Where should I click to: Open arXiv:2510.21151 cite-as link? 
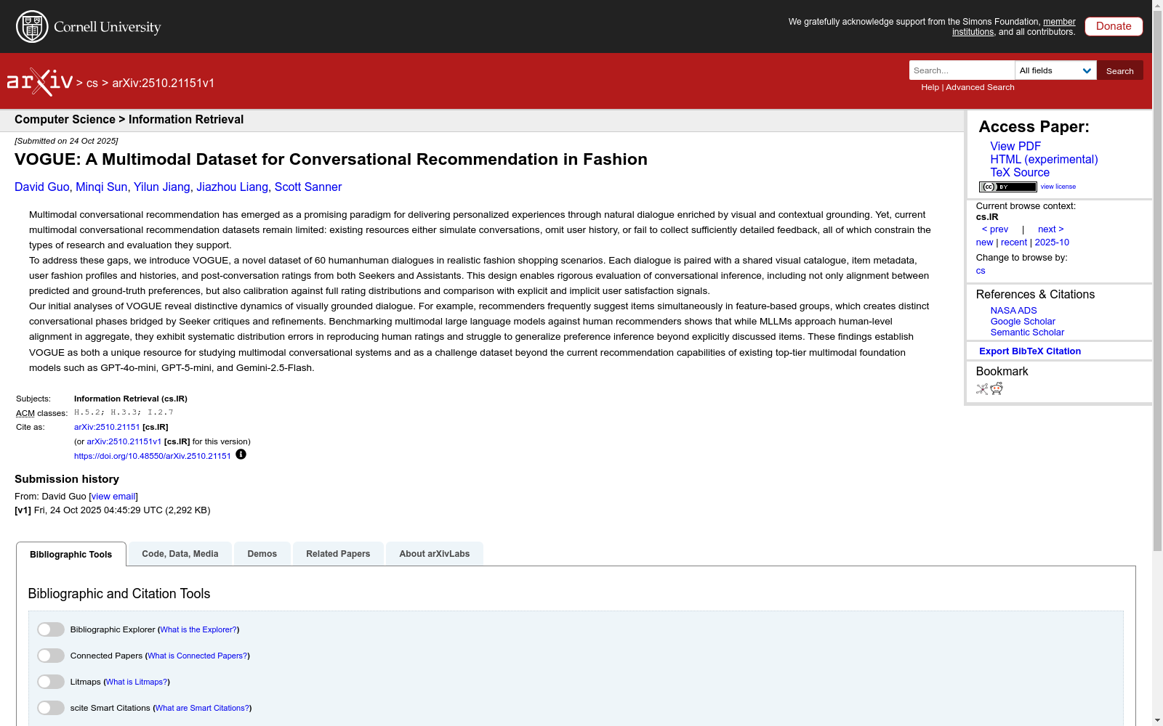[107, 427]
